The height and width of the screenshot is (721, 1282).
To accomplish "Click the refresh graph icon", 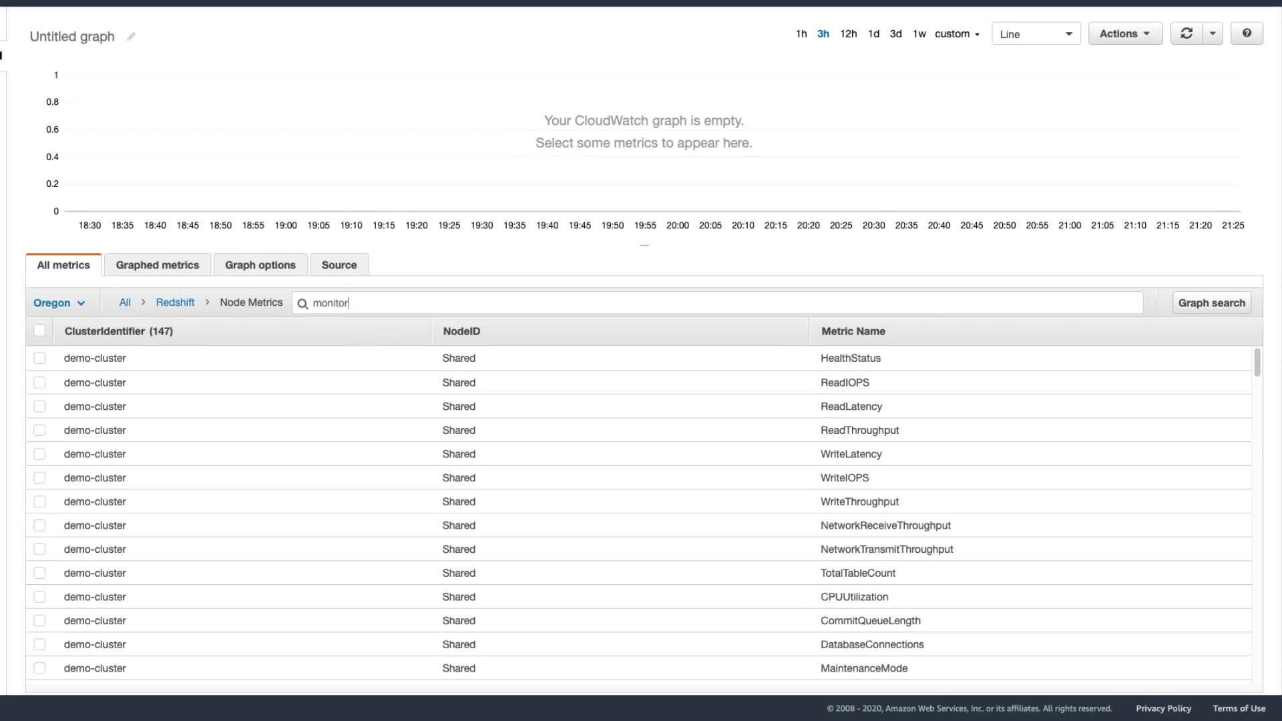I will [1187, 33].
